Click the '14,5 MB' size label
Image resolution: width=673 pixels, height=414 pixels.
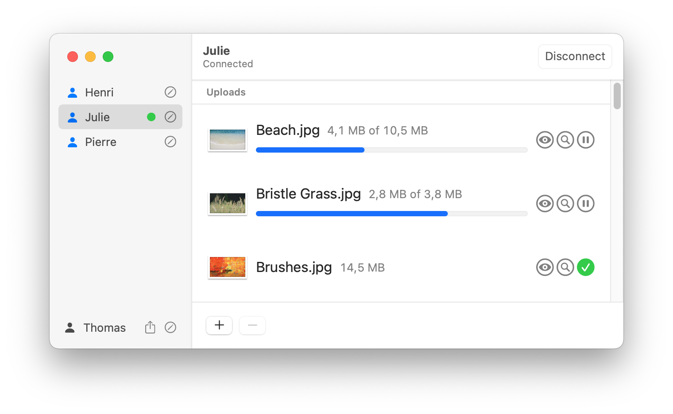(x=363, y=268)
